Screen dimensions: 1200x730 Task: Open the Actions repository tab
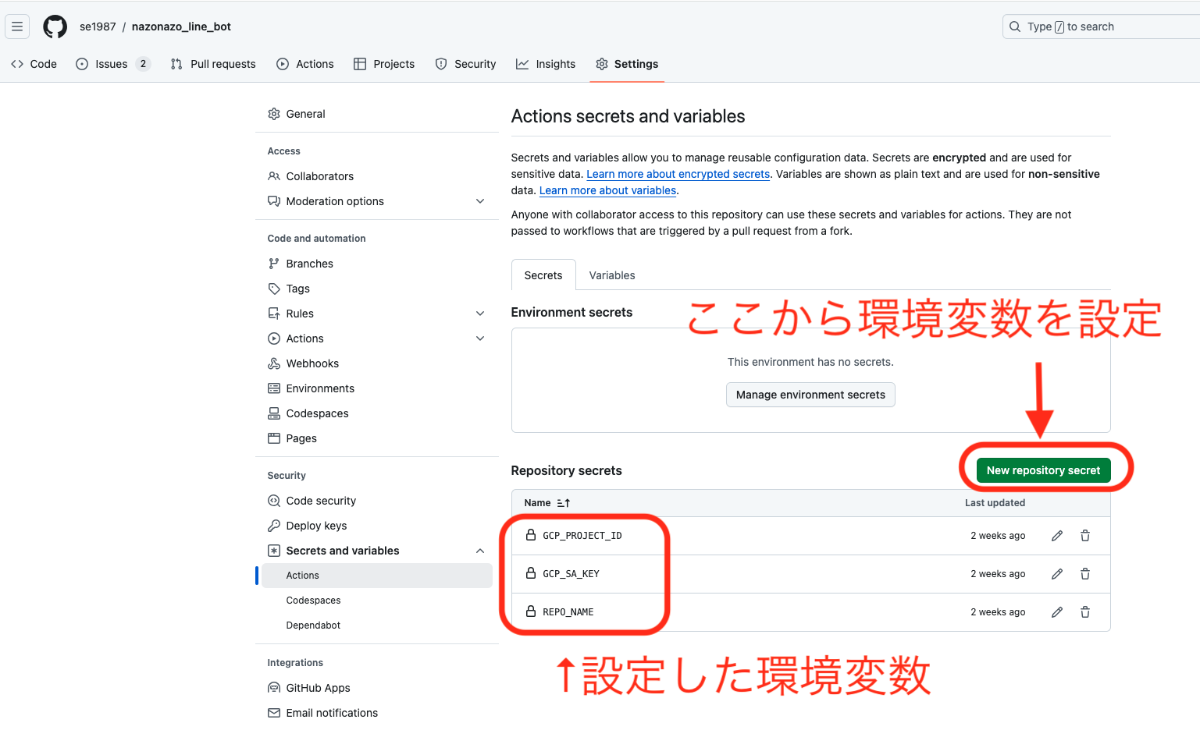click(305, 64)
